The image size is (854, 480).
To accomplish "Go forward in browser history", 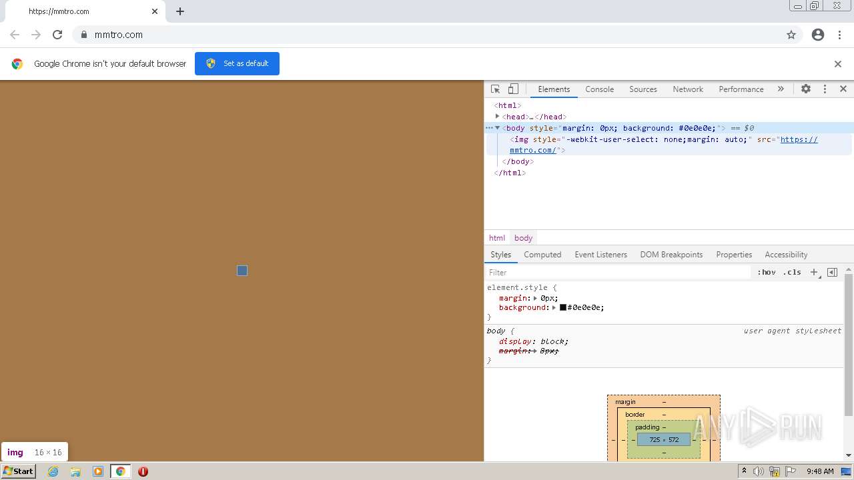I will coord(36,35).
